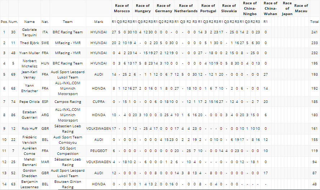Select the Race of Hungary header
320x190 pixels.
[143, 8]
